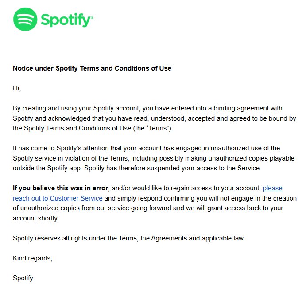
Task: Click the phrase 'account shortly.'
Action: [36, 218]
